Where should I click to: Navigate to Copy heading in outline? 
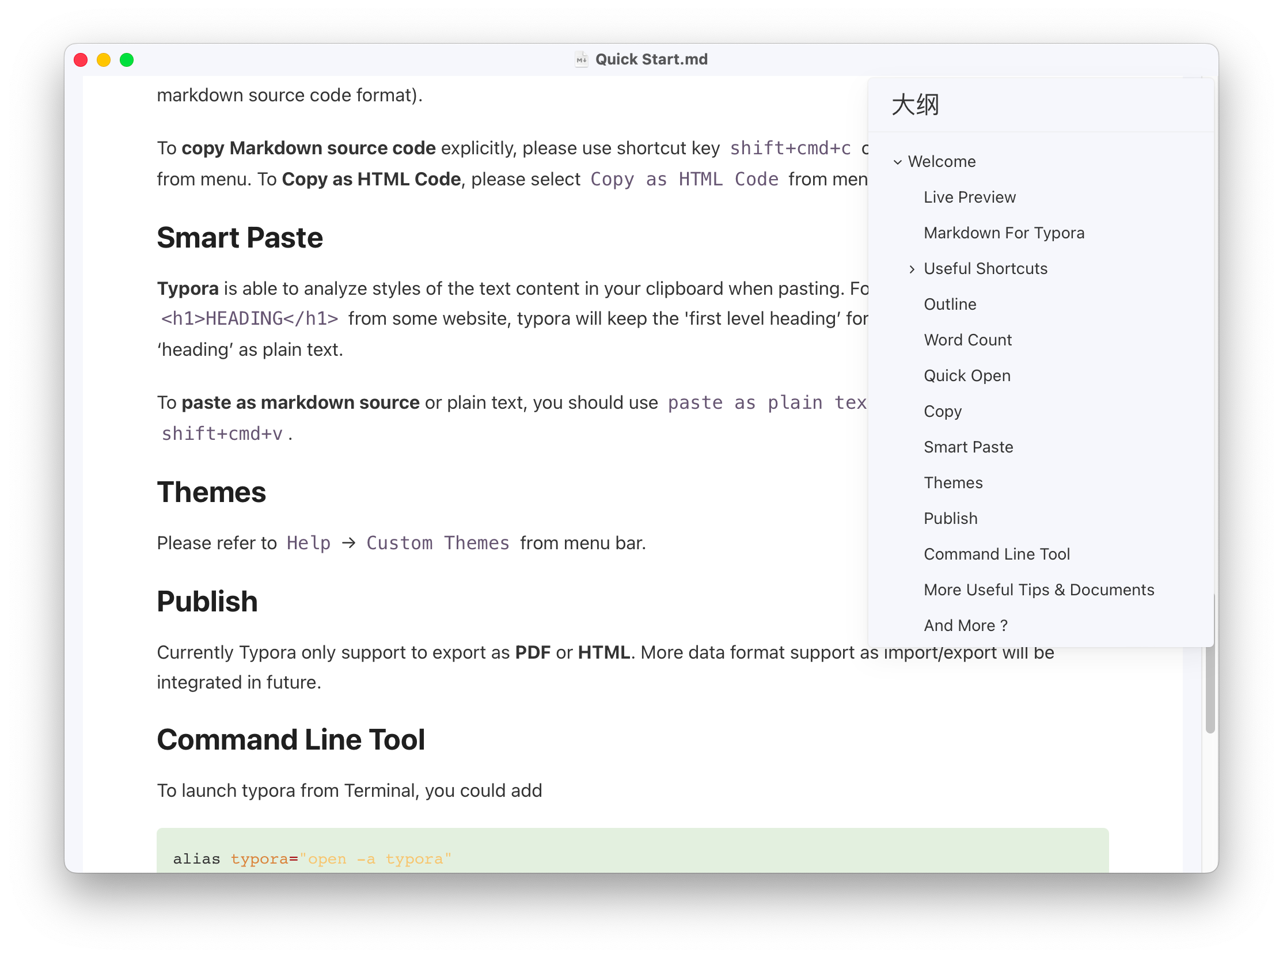coord(943,411)
